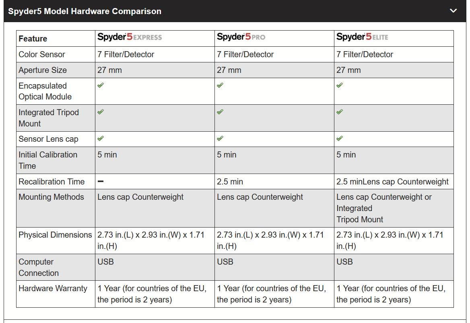Click Express Sensor Lens cap checkmark
This screenshot has width=470, height=323.
101,138
